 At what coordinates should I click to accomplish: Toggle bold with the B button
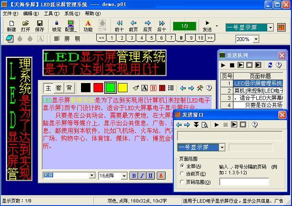click(134, 175)
